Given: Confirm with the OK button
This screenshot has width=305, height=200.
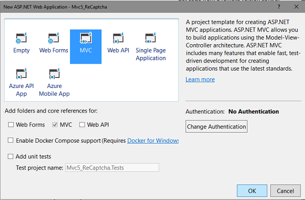Looking at the screenshot, I should [252, 191].
